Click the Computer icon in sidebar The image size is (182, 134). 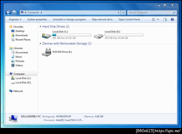point(11,74)
